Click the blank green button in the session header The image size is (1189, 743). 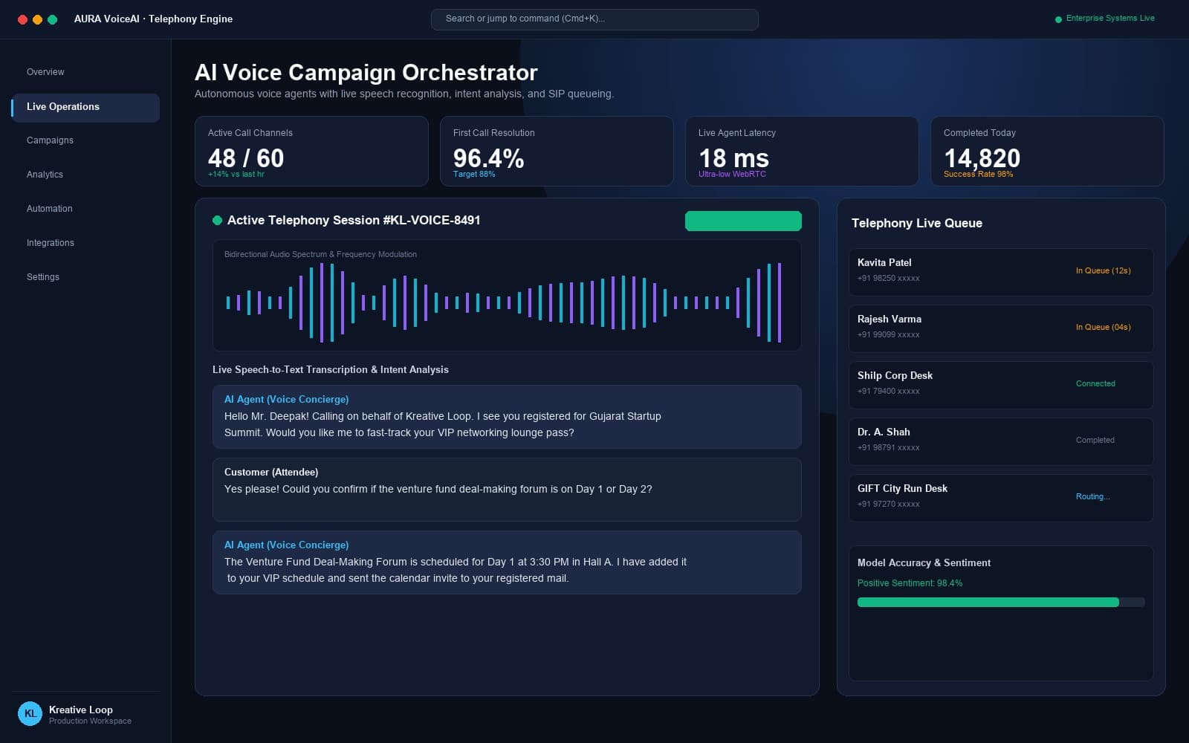743,221
